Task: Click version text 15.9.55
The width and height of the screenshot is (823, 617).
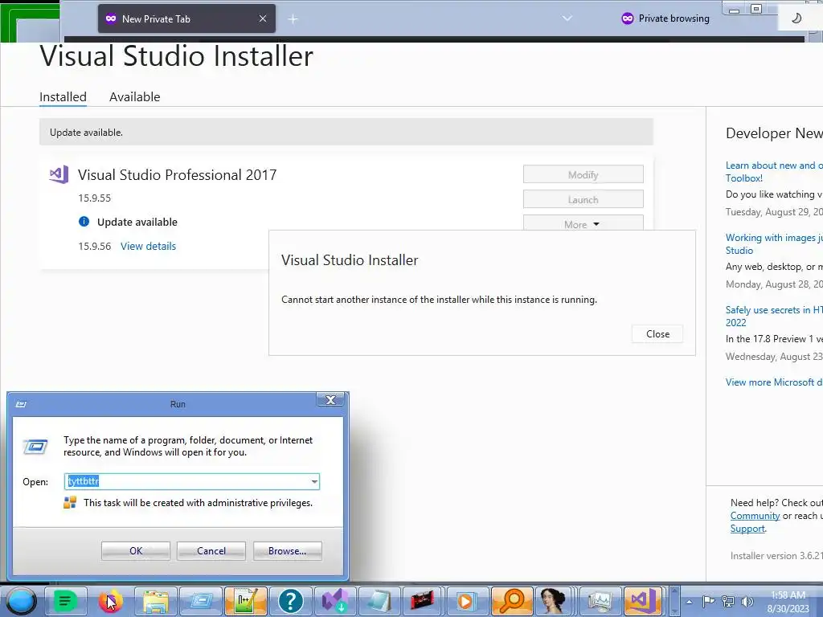Action: click(x=95, y=198)
